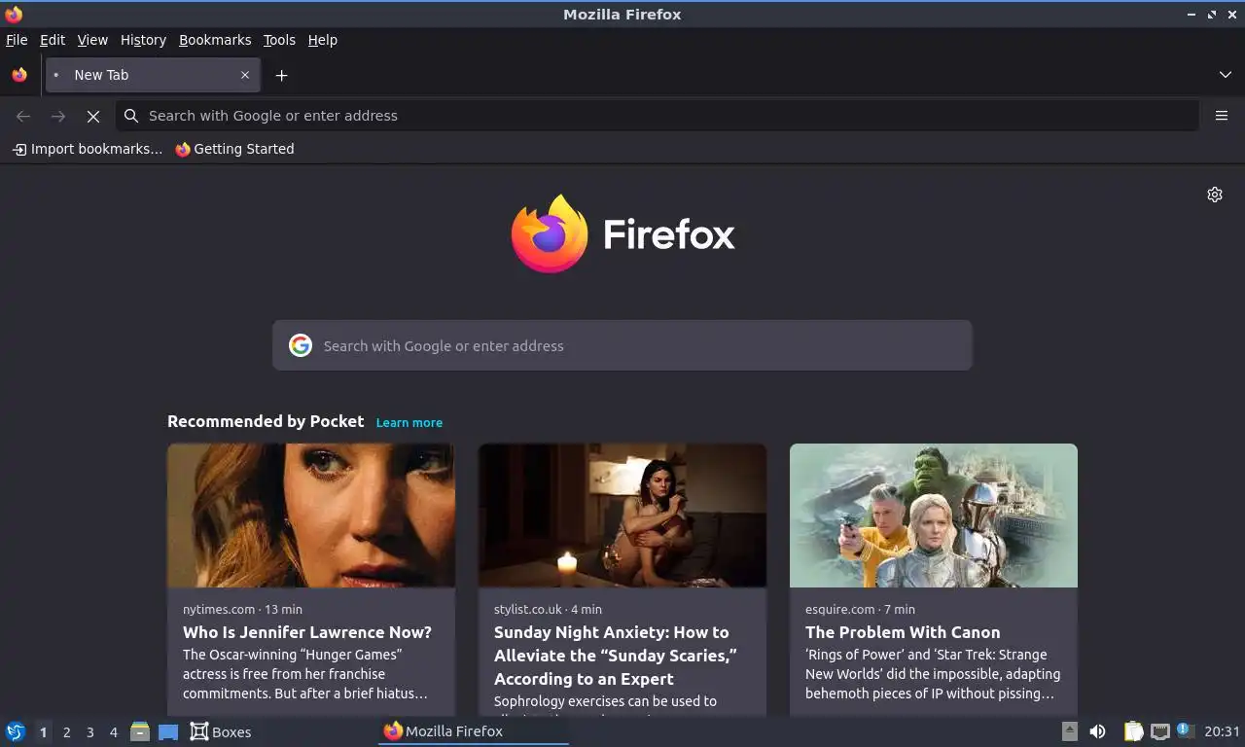1245x747 pixels.
Task: Open the File menu
Action: 17,40
